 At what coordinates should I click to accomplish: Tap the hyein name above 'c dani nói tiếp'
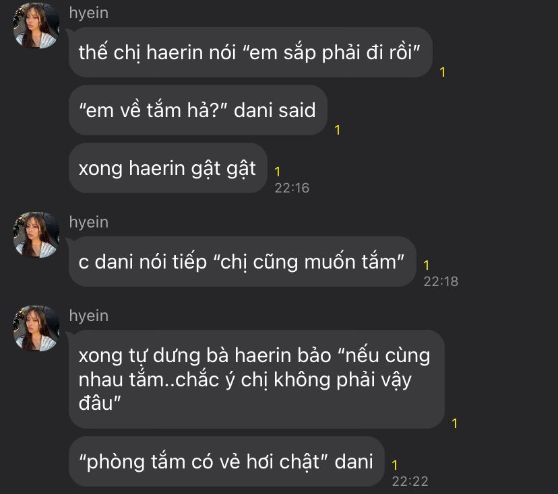click(x=88, y=223)
